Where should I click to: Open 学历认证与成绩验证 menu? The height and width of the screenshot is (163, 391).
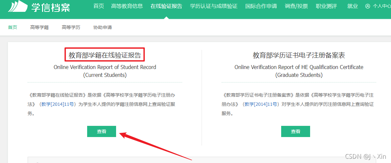[x=214, y=6]
